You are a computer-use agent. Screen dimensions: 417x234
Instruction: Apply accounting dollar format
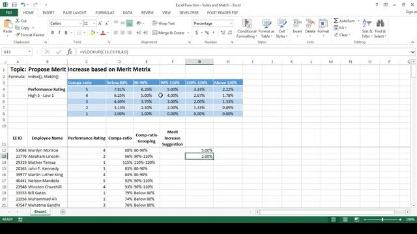coord(197,32)
